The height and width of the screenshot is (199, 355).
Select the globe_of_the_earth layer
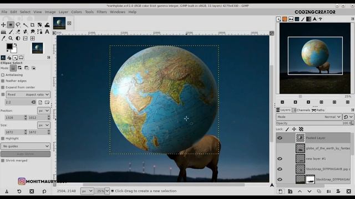pyautogui.click(x=313, y=148)
